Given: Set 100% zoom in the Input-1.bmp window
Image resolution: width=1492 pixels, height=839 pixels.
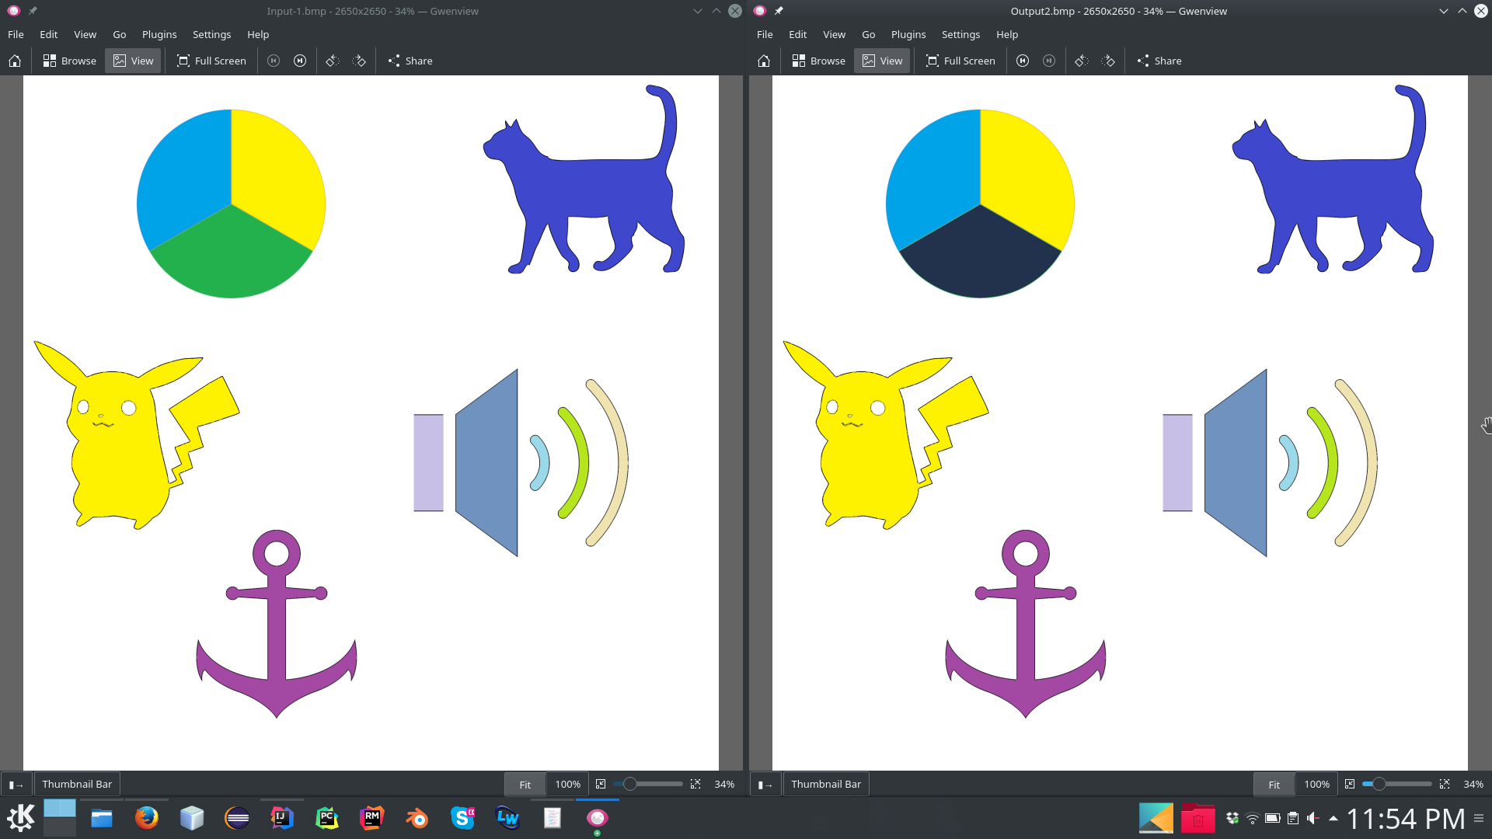Looking at the screenshot, I should tap(567, 785).
